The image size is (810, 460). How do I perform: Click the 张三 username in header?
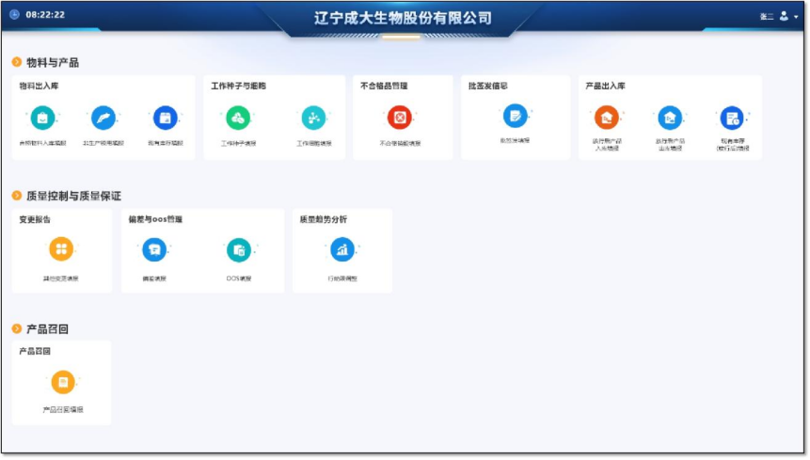767,17
